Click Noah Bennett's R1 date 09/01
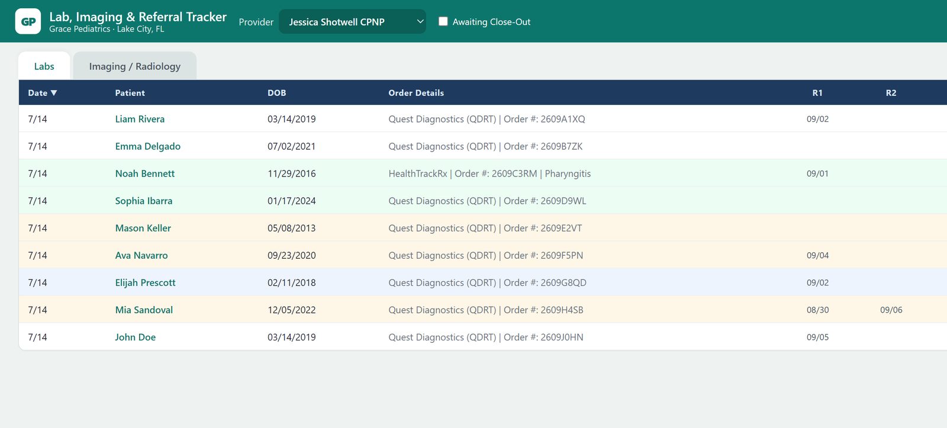 pyautogui.click(x=817, y=173)
